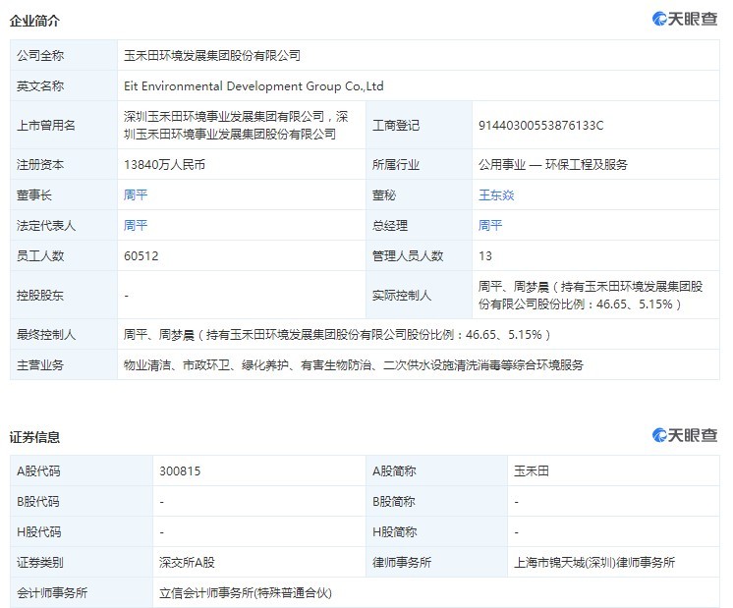
Task: Open chairman link 周平 in 董事长 row
Action: pos(136,194)
